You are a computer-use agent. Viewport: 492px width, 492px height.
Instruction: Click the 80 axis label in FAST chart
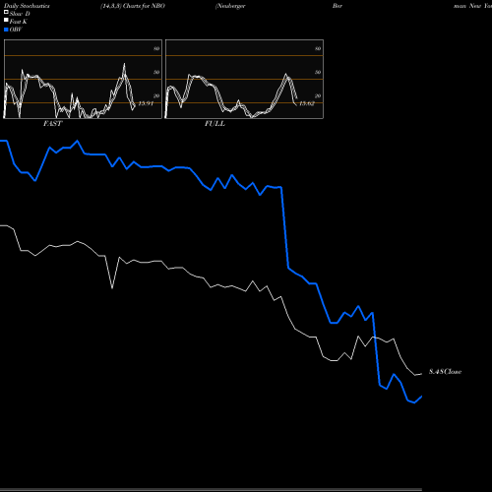pos(156,48)
